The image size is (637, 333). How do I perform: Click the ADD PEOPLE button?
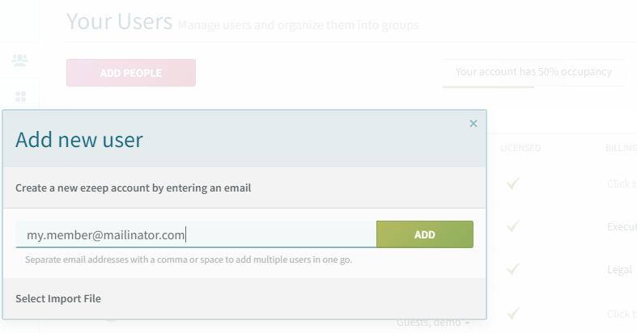pyautogui.click(x=131, y=73)
